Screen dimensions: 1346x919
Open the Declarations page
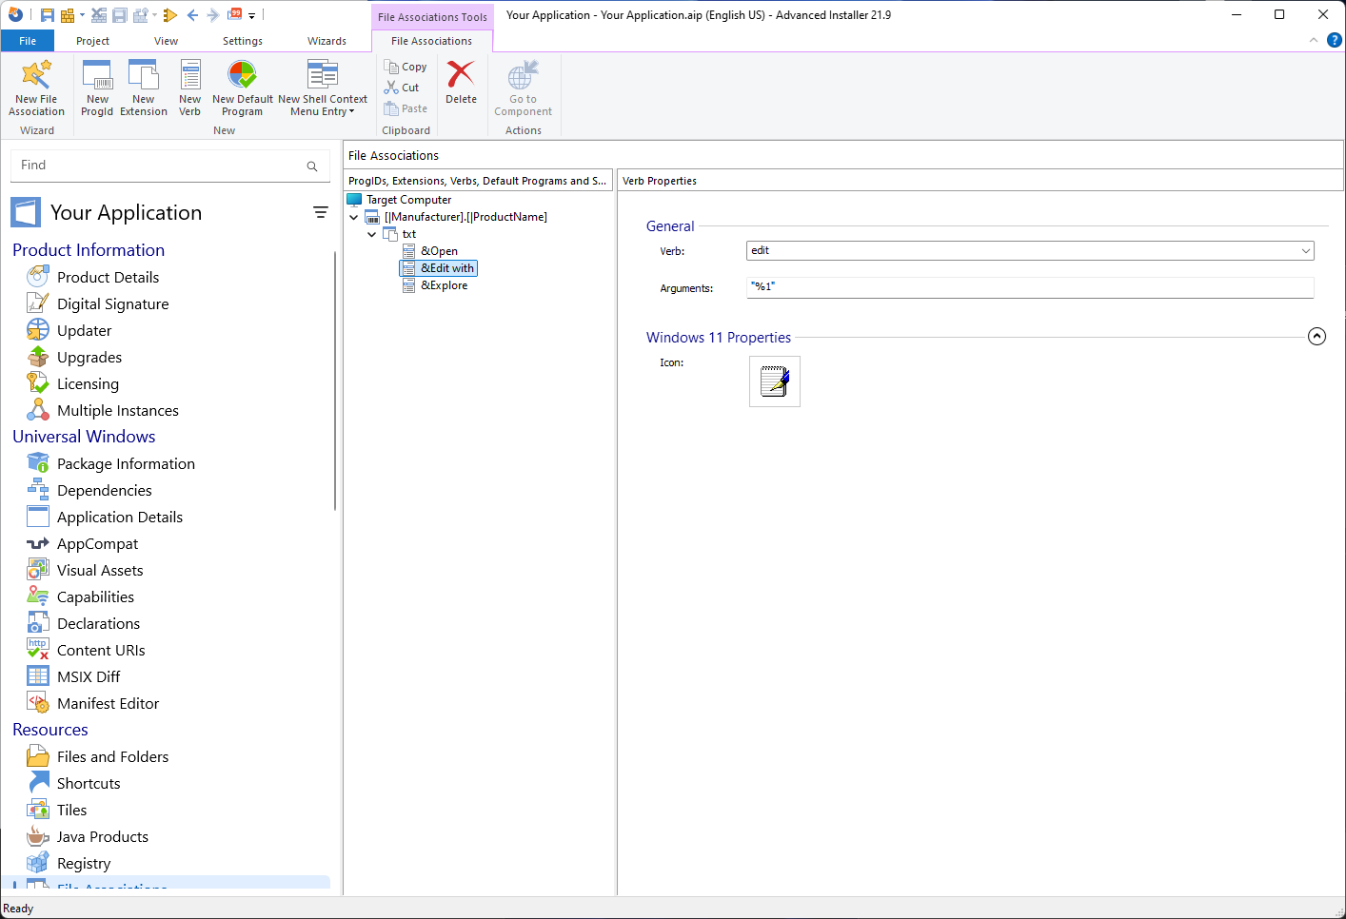(x=98, y=623)
